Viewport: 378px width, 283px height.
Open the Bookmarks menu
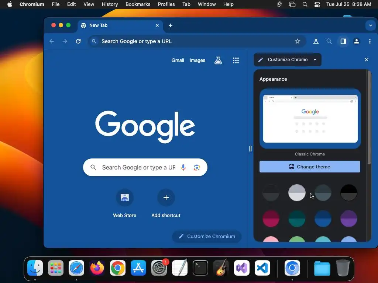(x=138, y=4)
